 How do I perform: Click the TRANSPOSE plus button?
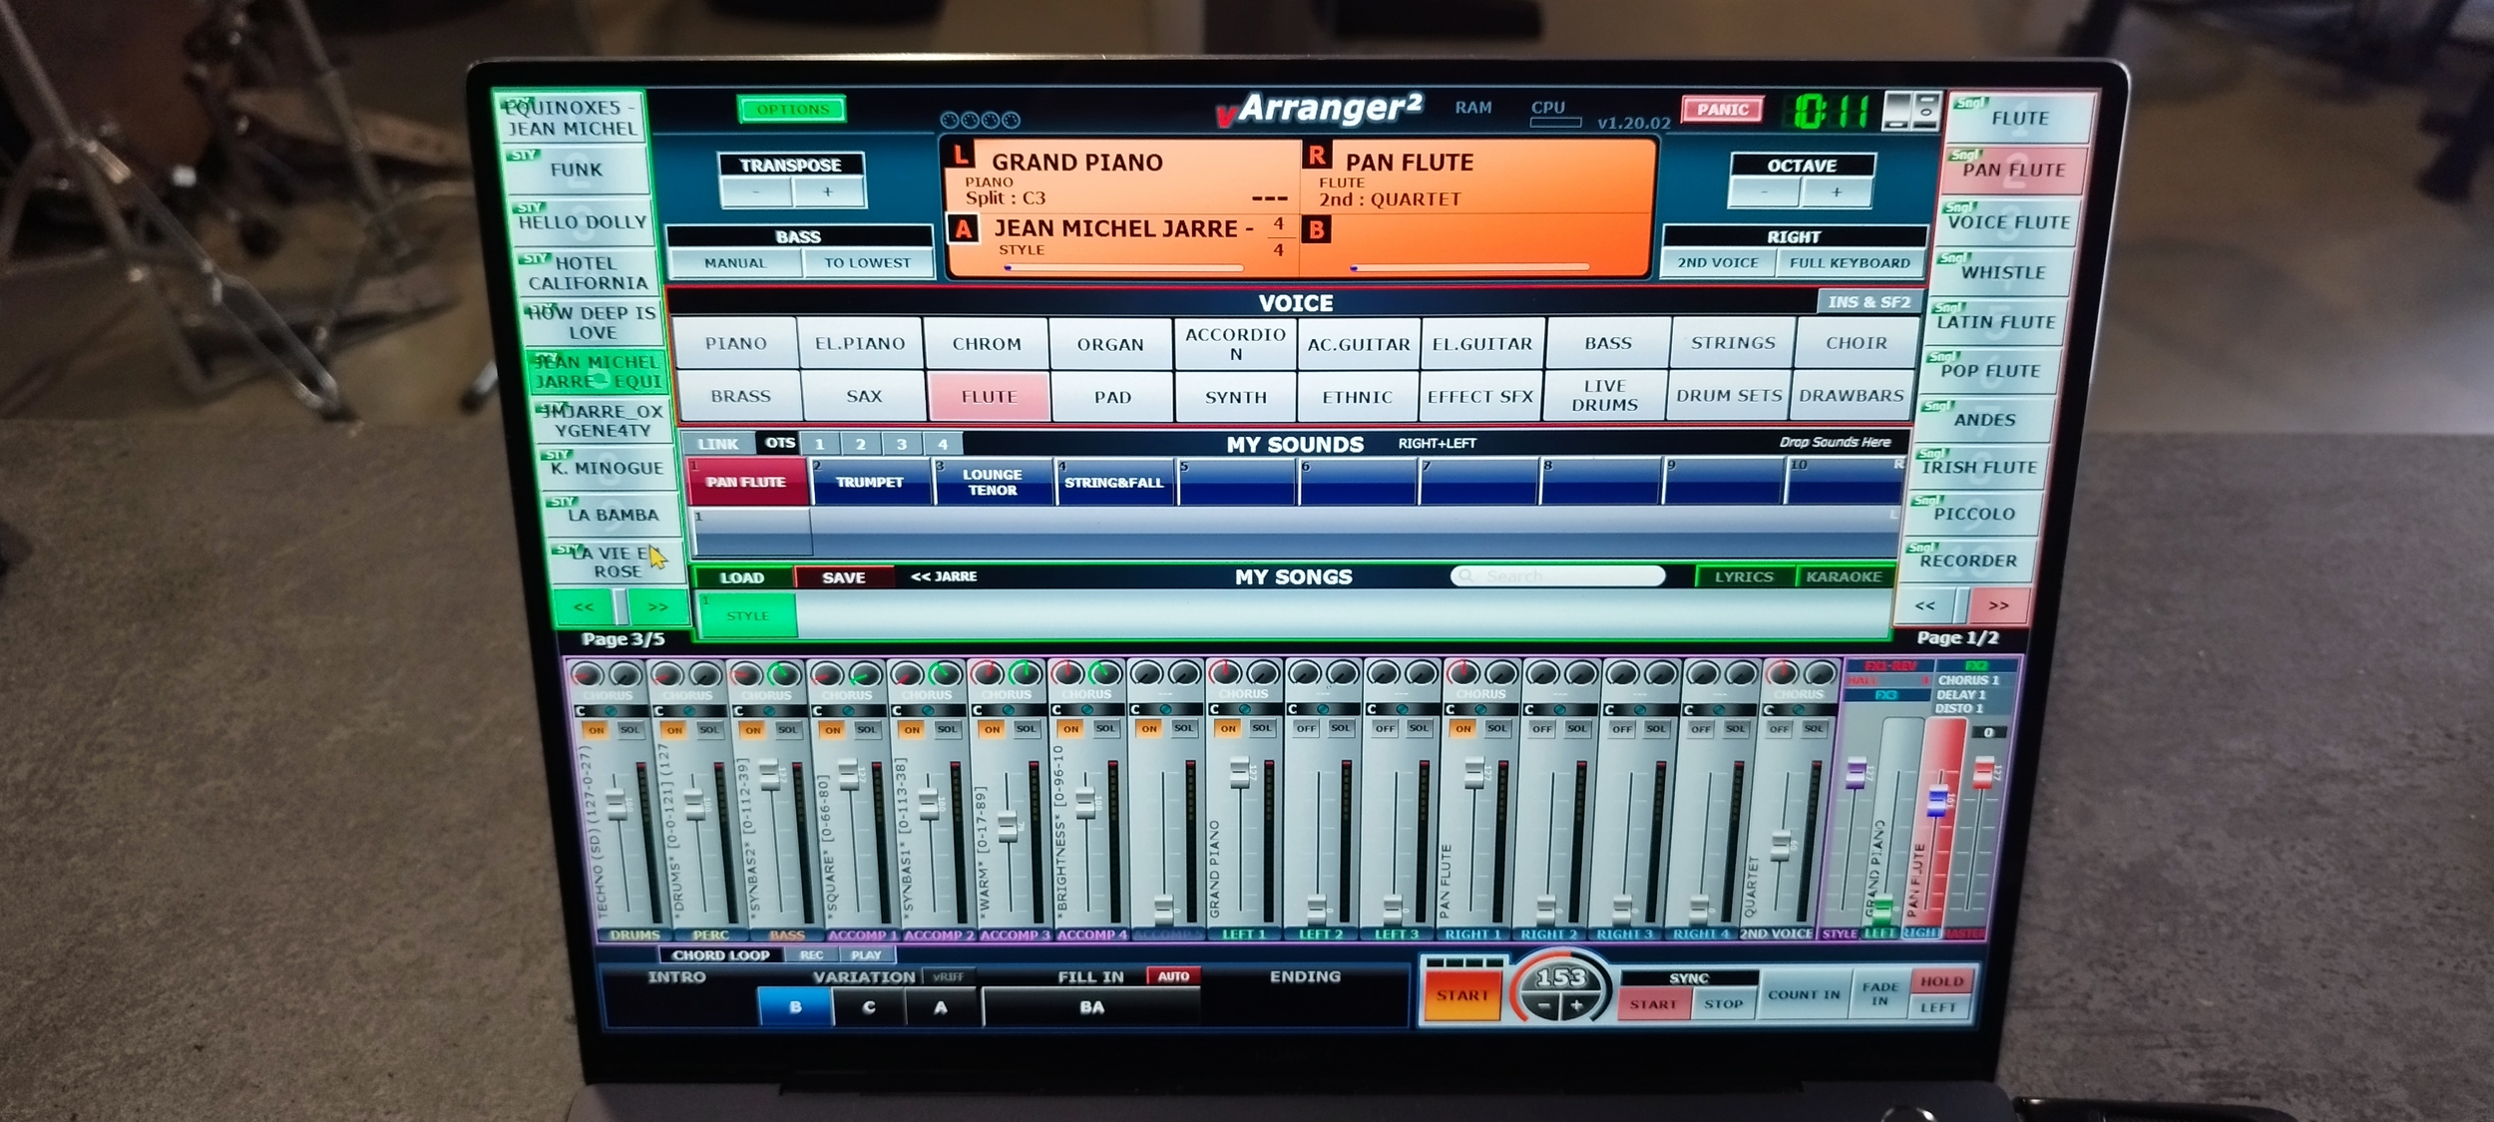click(827, 191)
